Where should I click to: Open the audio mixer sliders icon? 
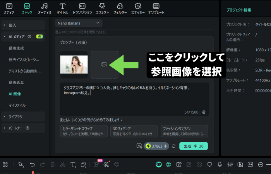[230, 164]
